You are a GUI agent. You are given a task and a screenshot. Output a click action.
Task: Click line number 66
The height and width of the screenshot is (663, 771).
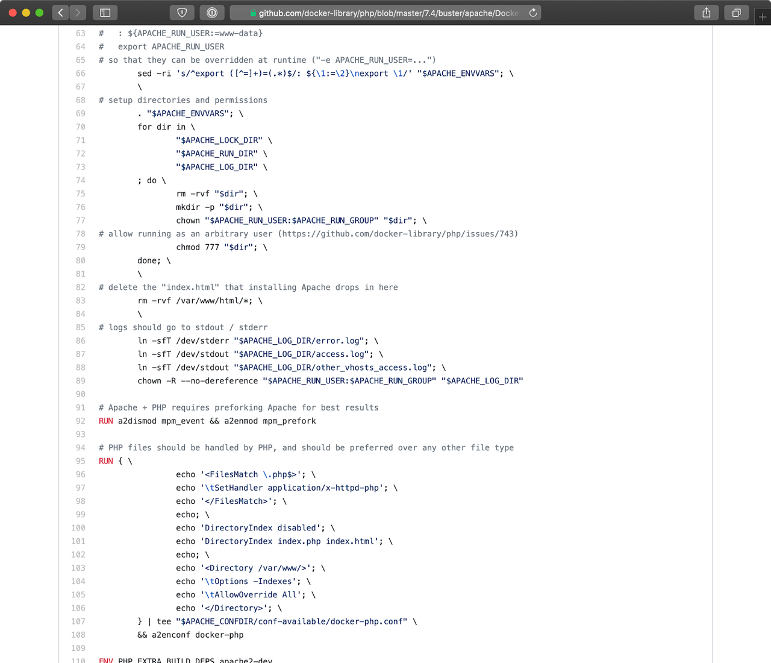tap(81, 74)
